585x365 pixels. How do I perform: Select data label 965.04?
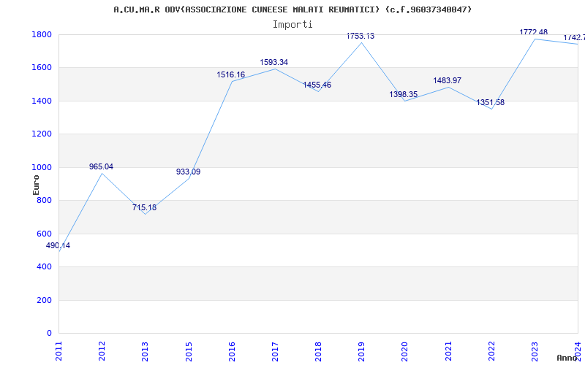tap(101, 166)
